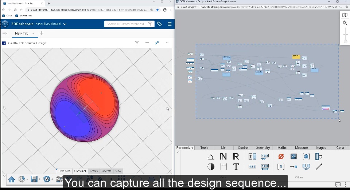Collapse the bottom action bar chevron
This screenshot has height=190, width=350.
point(4,176)
